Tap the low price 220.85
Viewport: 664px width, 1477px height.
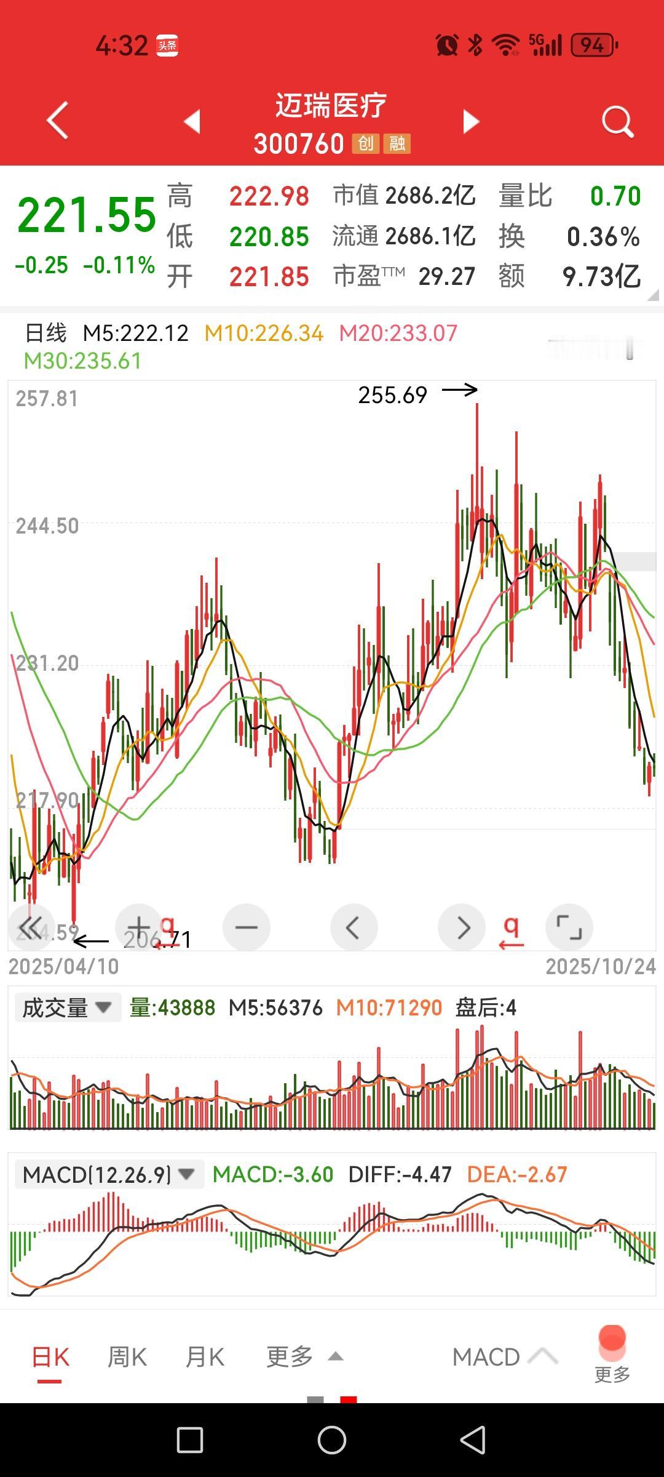tap(269, 237)
